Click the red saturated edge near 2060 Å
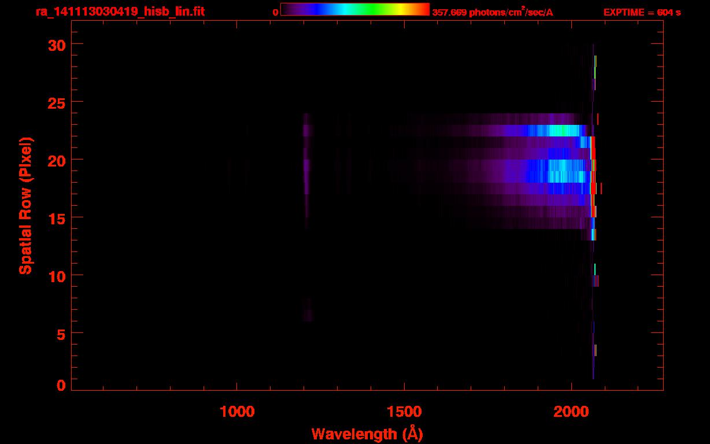Viewport: 710px width, 444px height. pos(593,176)
